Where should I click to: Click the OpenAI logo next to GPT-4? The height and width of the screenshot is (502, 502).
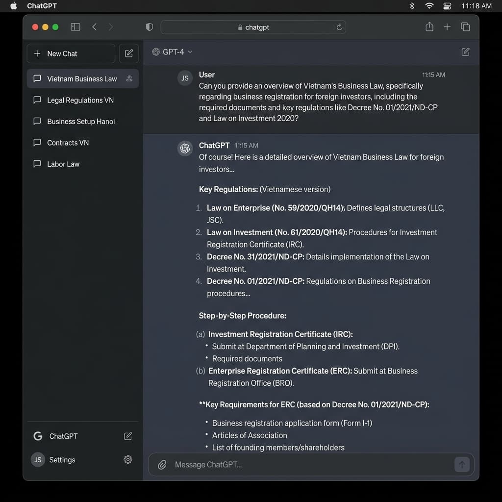[156, 52]
